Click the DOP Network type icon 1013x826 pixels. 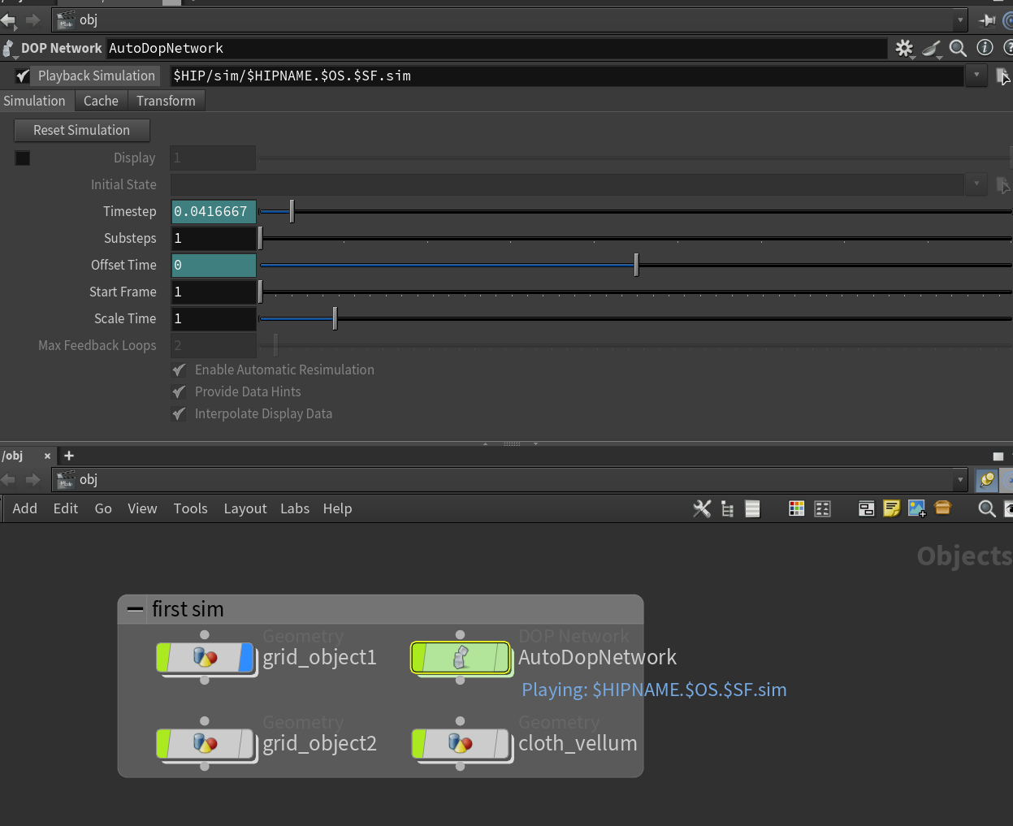pos(9,49)
